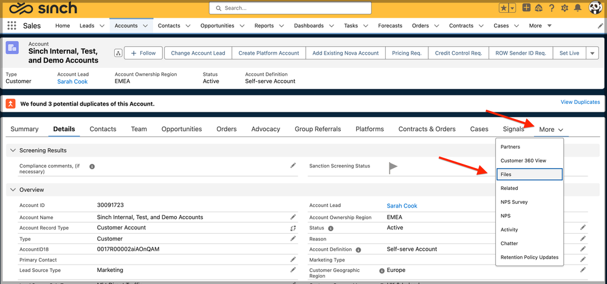Open the Help question mark icon
The width and height of the screenshot is (607, 284).
click(552, 8)
